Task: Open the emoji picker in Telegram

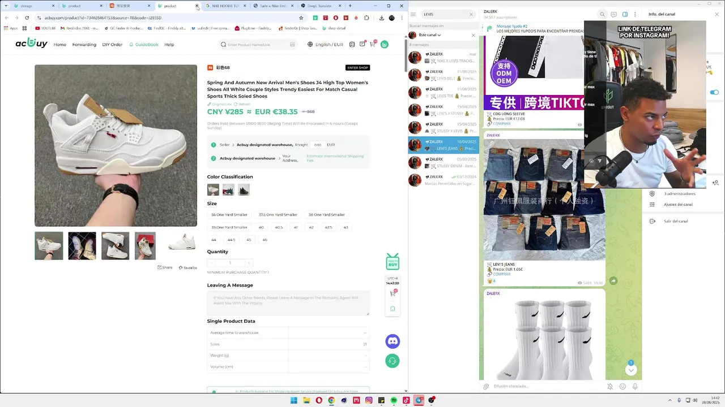Action: coord(622,387)
